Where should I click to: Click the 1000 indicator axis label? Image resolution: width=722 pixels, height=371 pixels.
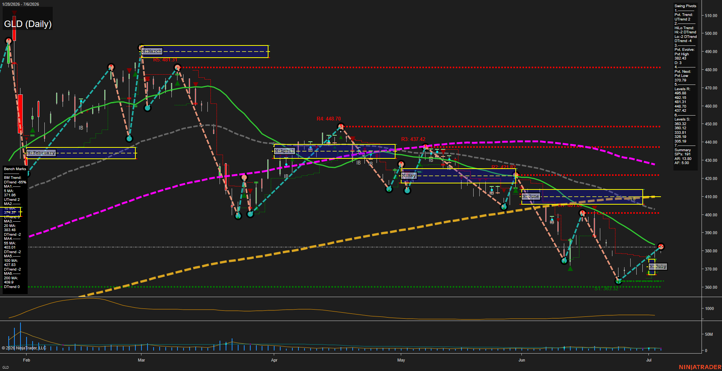click(709, 308)
